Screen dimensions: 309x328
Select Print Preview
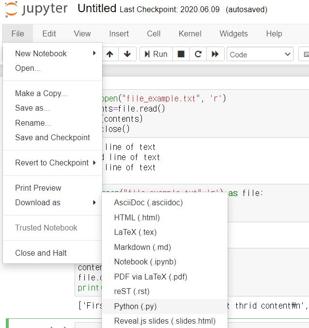pos(52,188)
